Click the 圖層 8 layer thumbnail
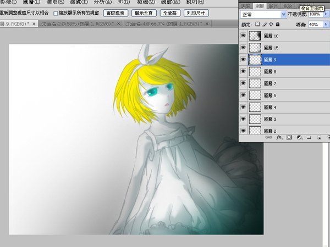Image resolution: width=330 pixels, height=247 pixels. tap(255, 71)
